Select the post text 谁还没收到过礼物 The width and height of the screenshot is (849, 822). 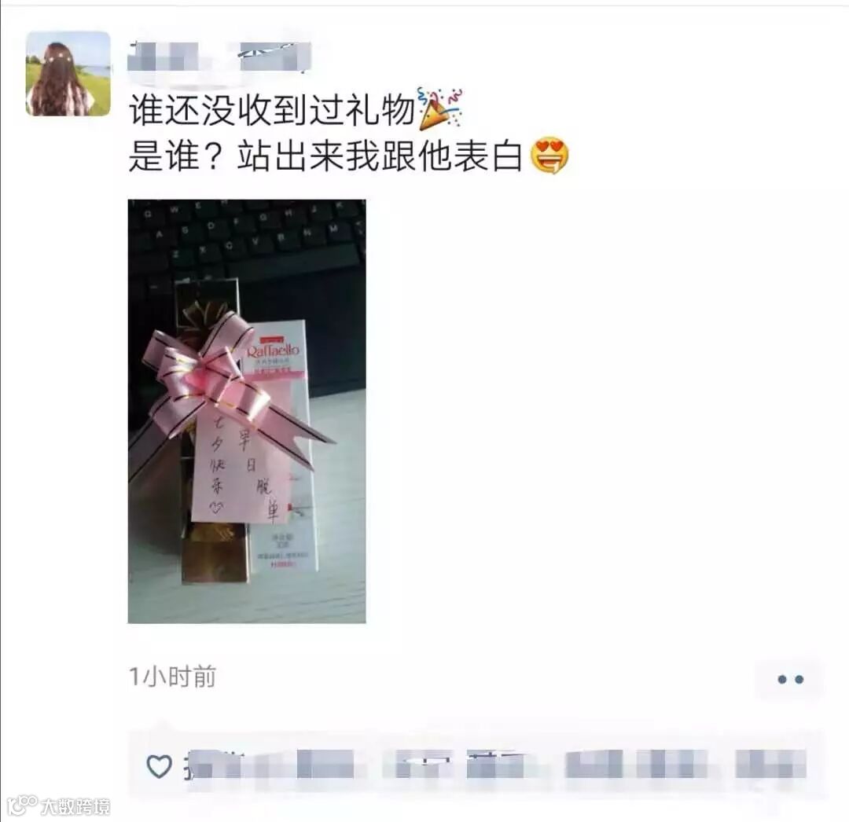click(272, 110)
